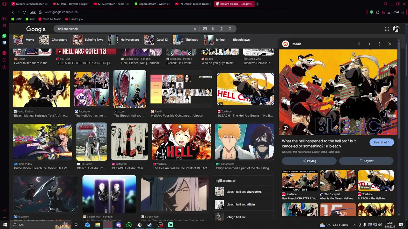Click the Google search input field
The height and width of the screenshot is (229, 408).
124,29
